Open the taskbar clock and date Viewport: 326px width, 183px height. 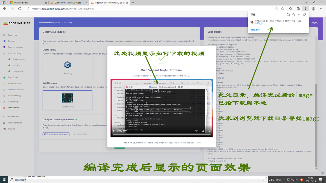pos(311,180)
